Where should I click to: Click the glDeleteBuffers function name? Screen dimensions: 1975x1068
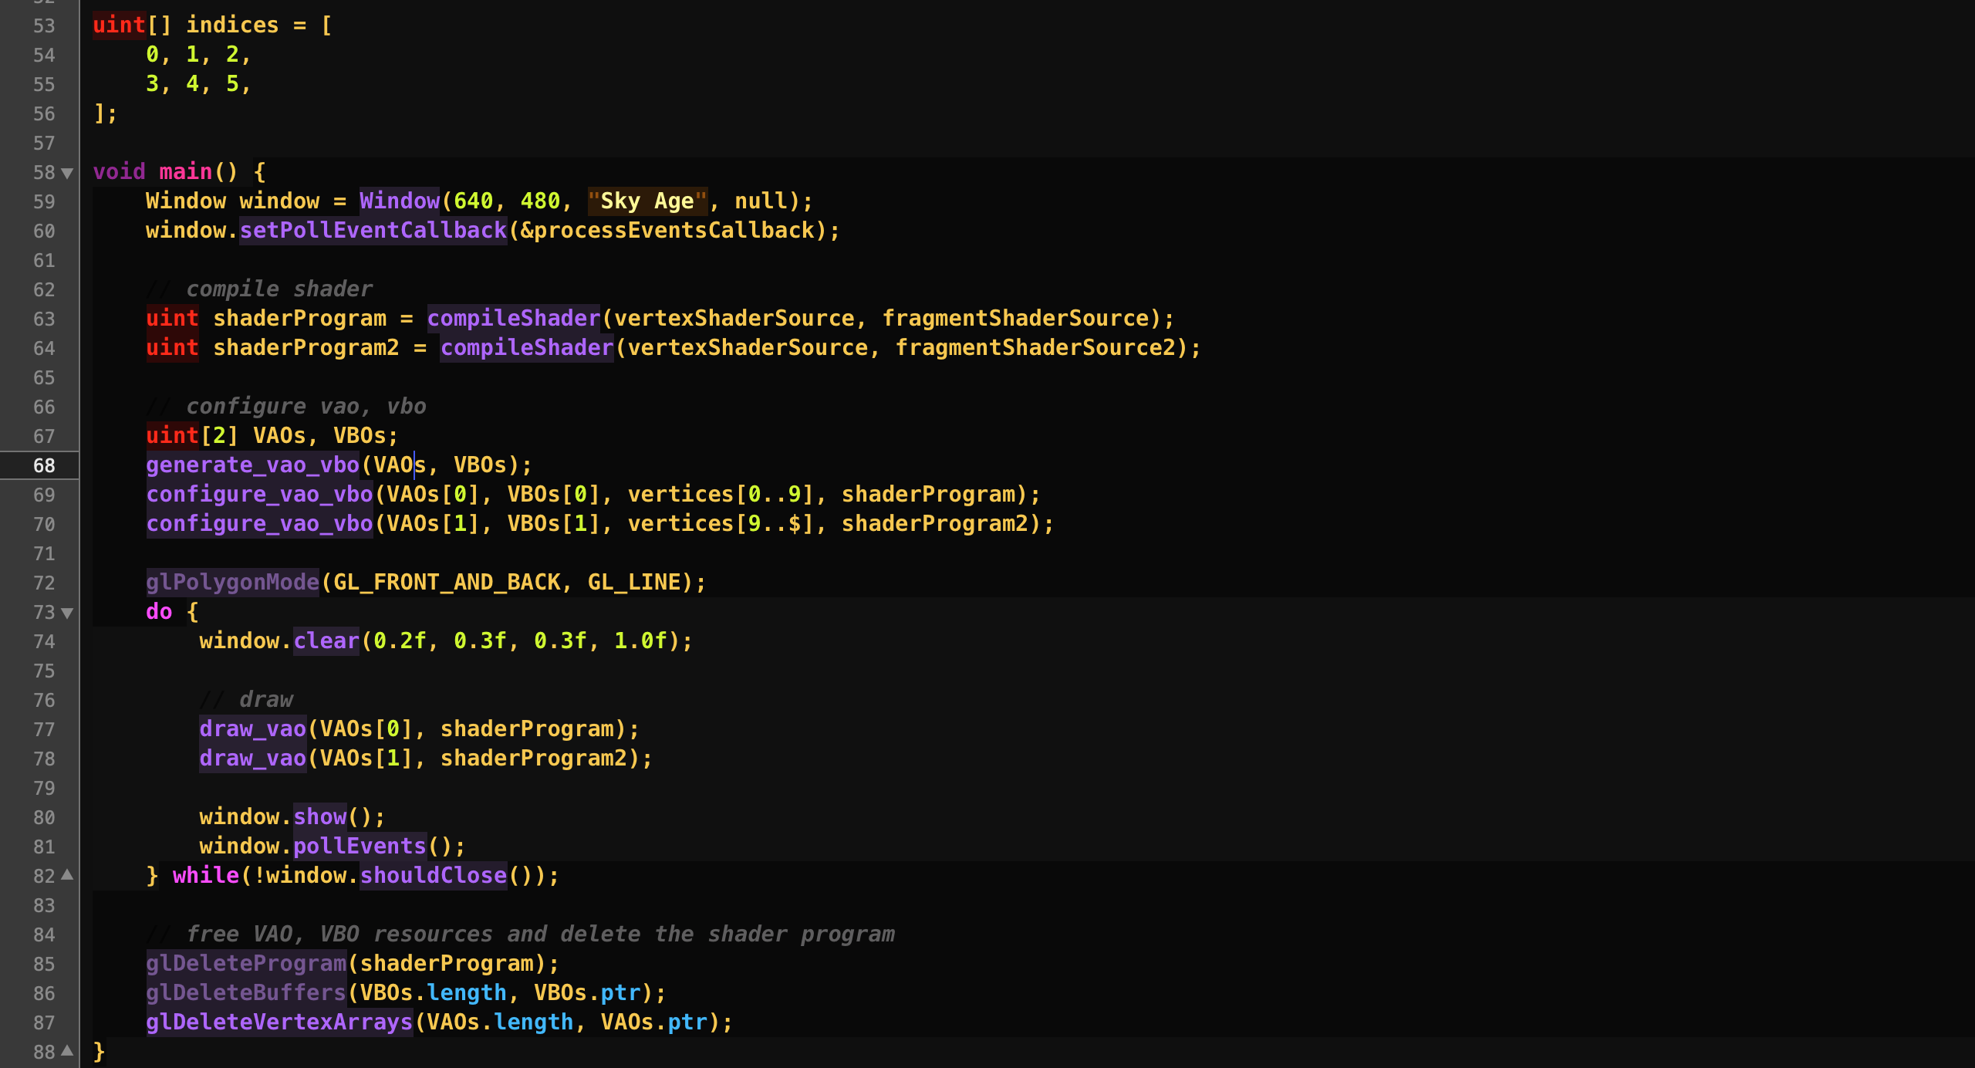pyautogui.click(x=246, y=993)
